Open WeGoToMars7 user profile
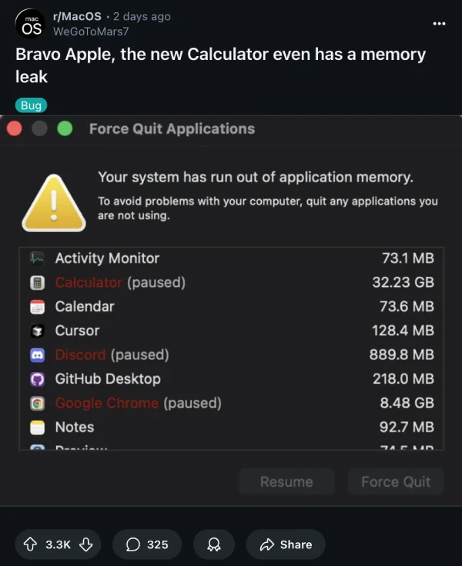 91,32
